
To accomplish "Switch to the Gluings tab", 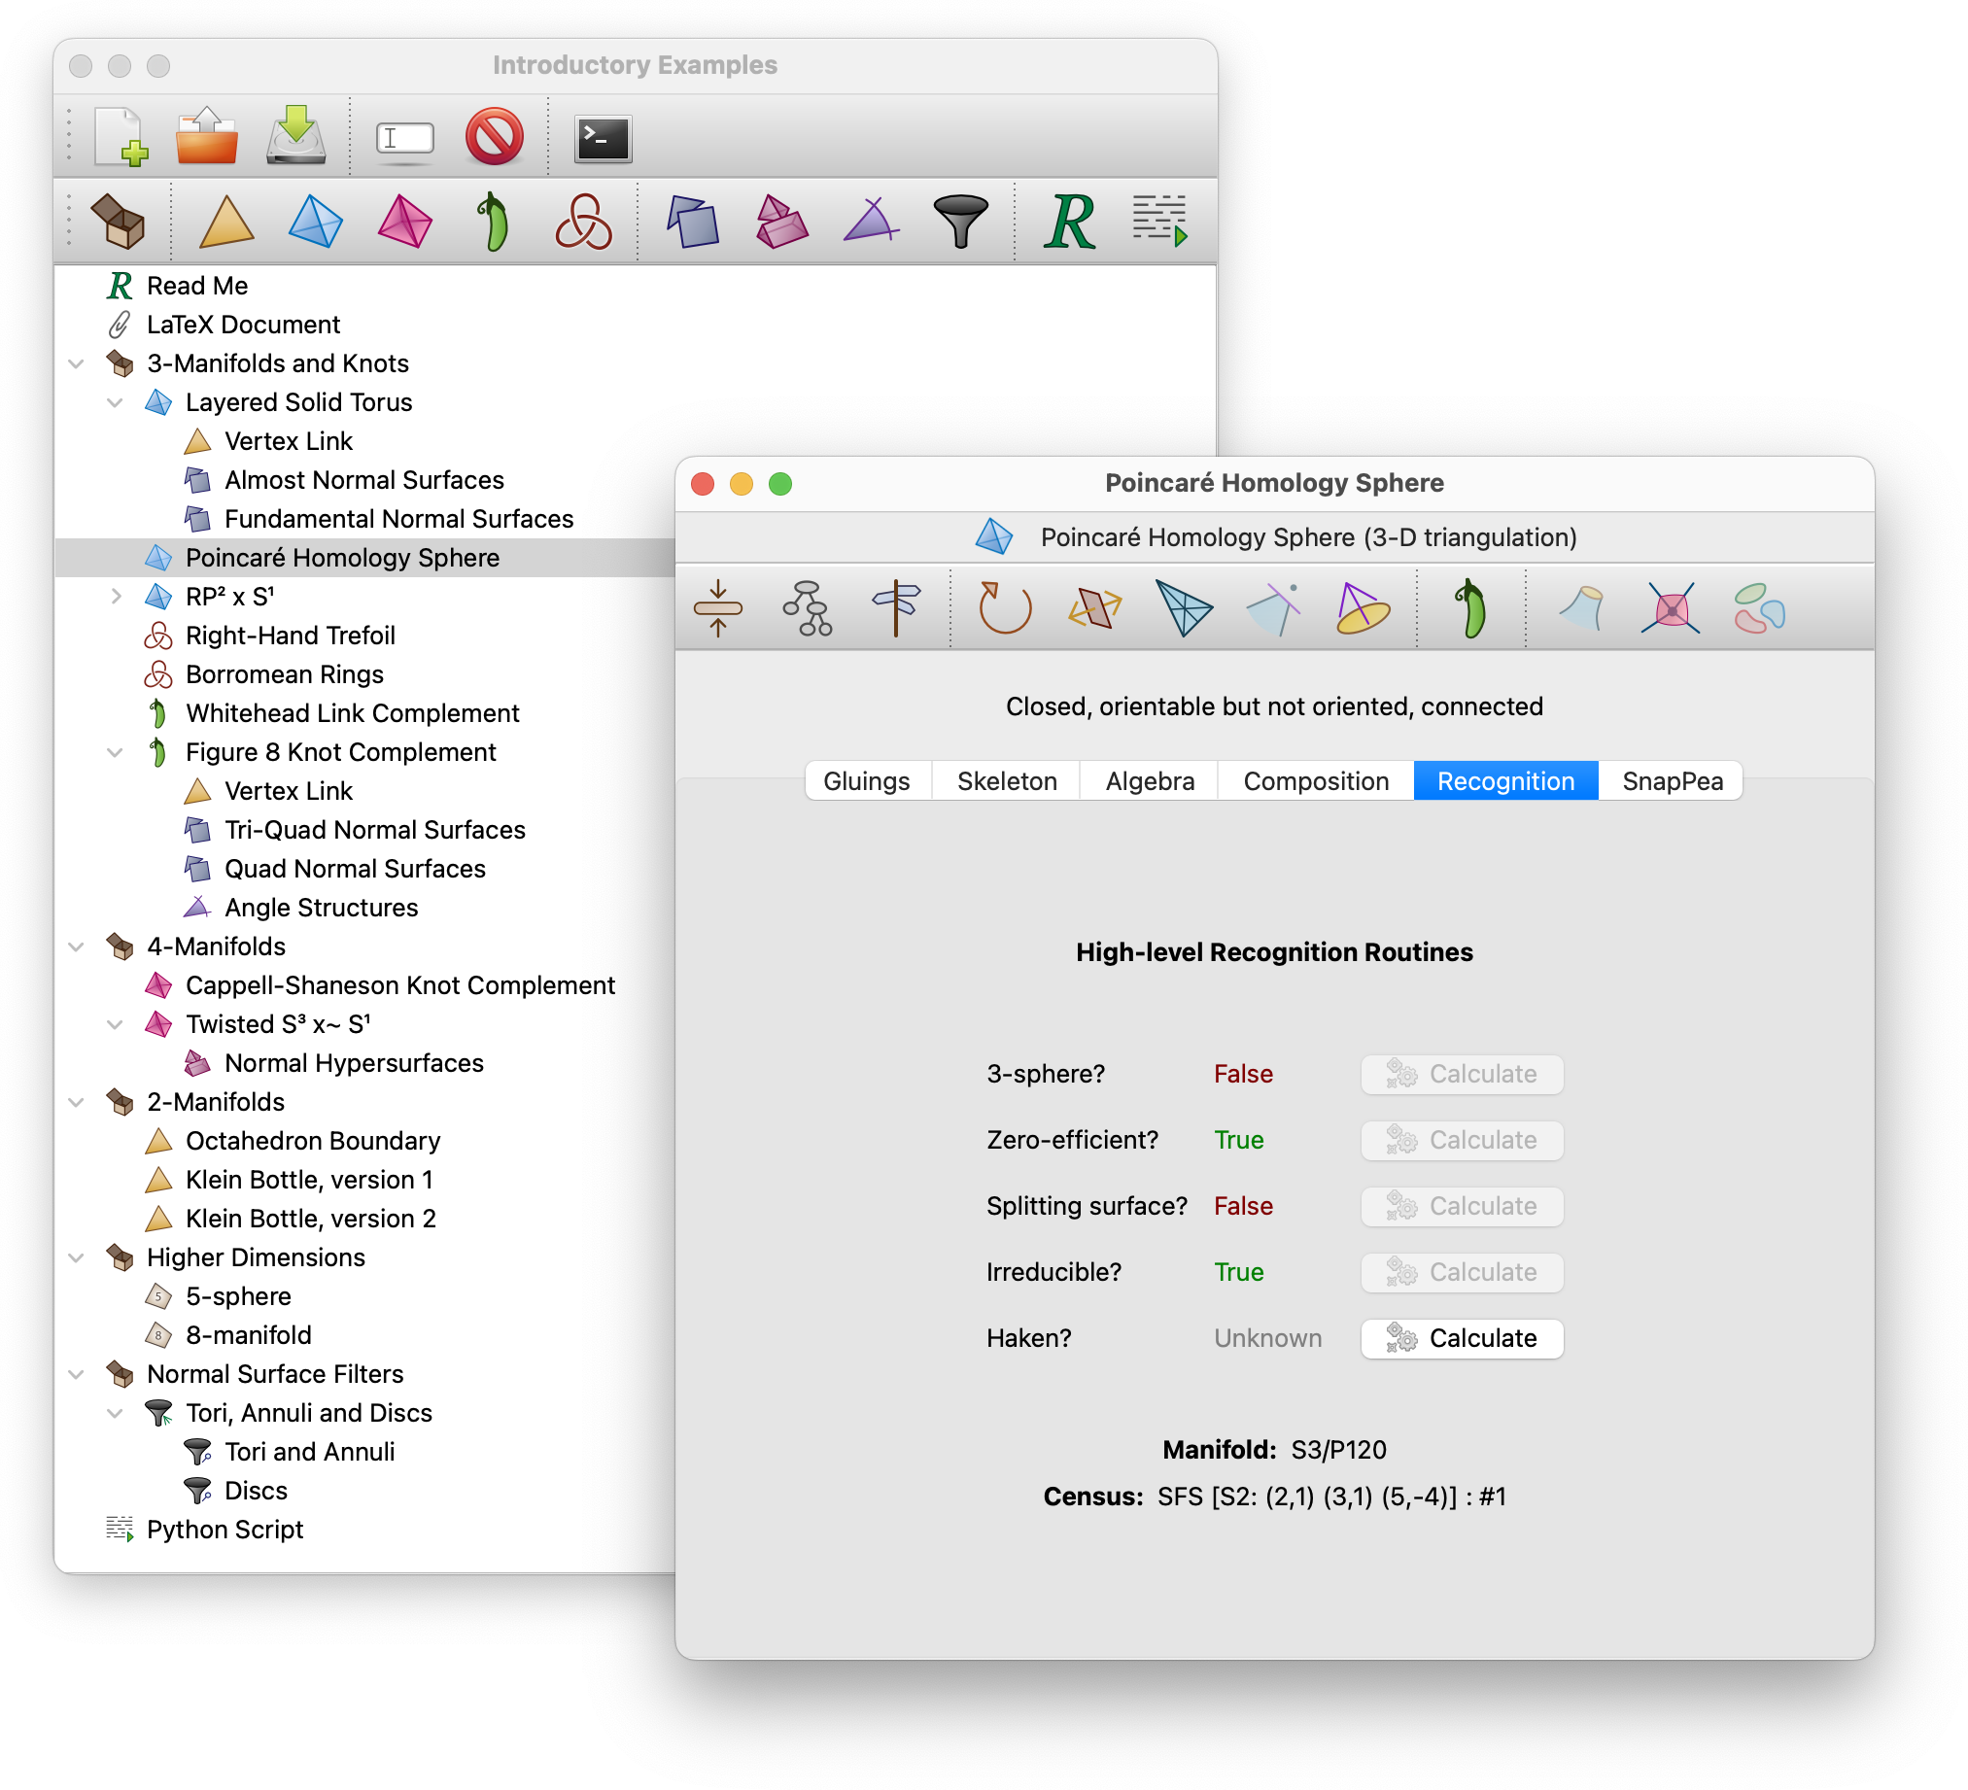I will coord(866,781).
